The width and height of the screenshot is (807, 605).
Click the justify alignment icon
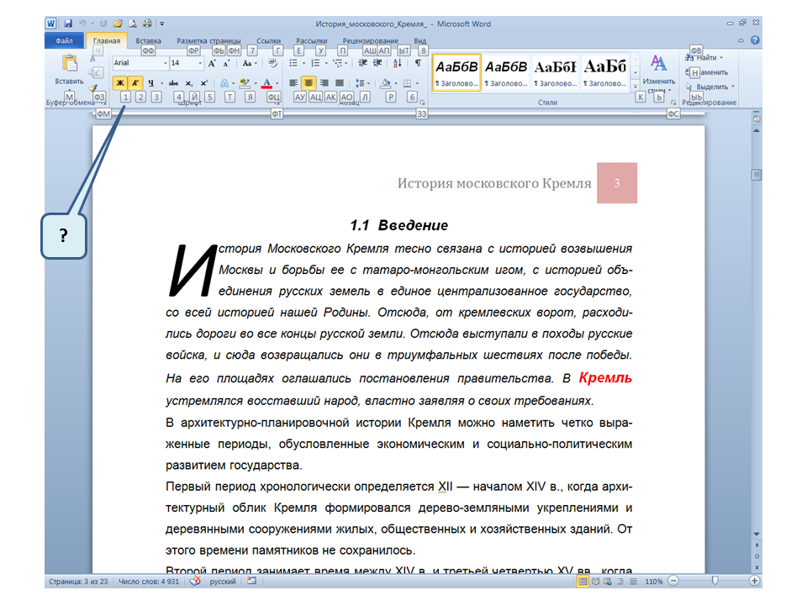340,83
